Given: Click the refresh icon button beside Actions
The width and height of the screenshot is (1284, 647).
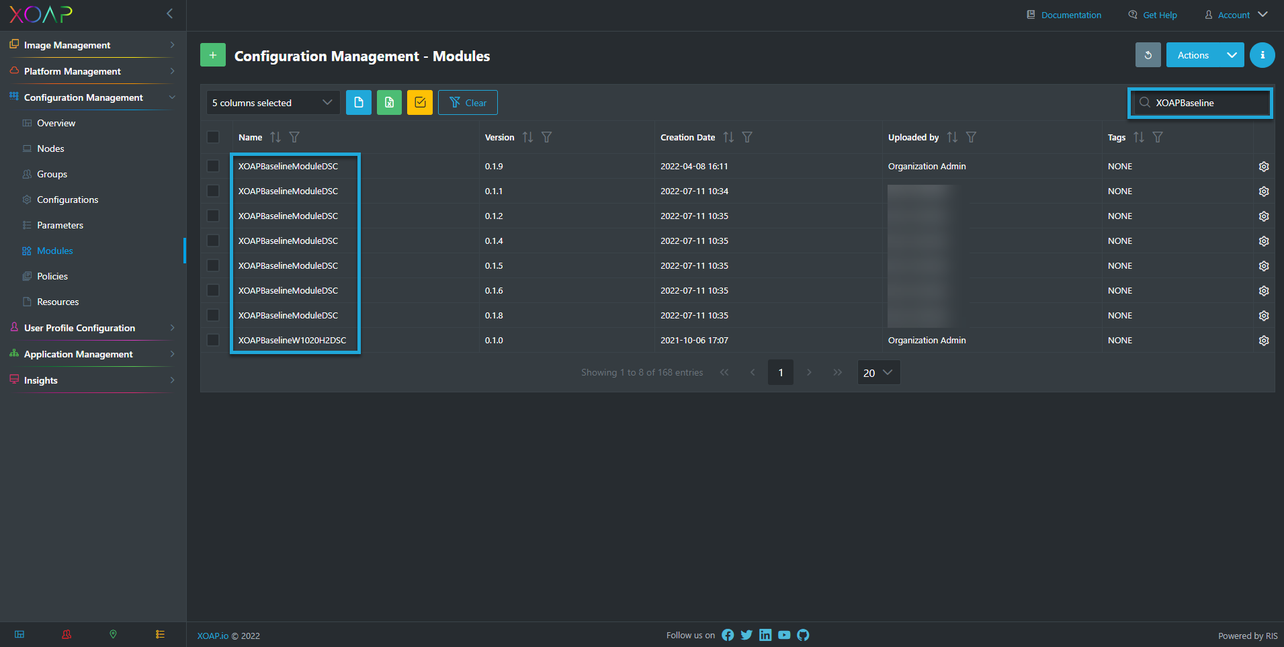Looking at the screenshot, I should 1148,55.
